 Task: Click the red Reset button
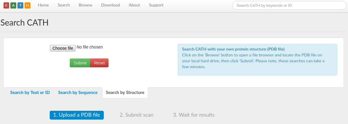(99, 63)
